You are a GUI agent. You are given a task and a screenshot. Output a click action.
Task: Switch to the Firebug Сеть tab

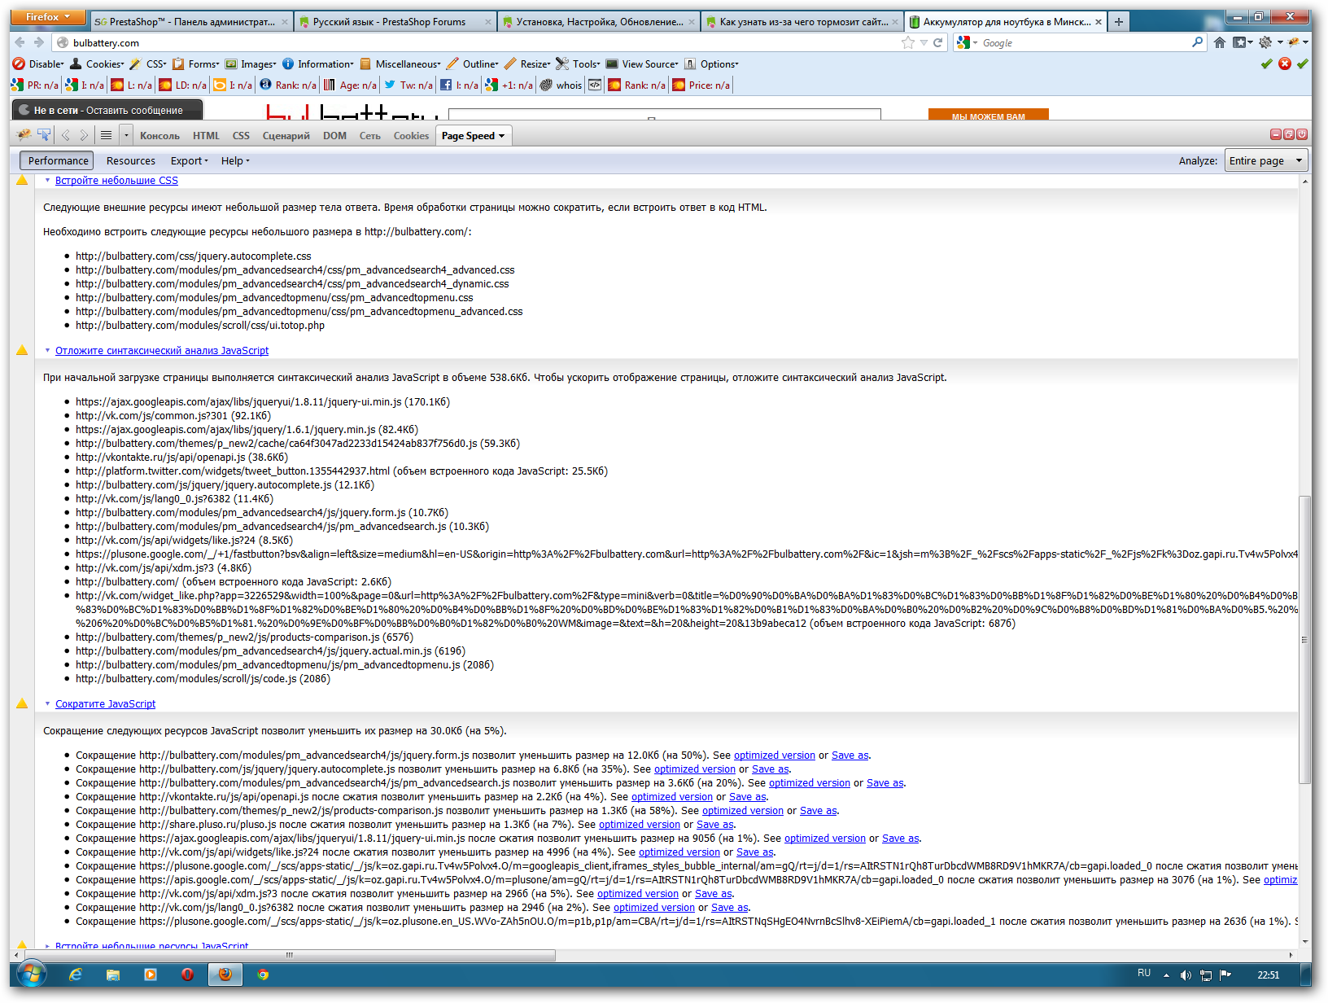370,136
